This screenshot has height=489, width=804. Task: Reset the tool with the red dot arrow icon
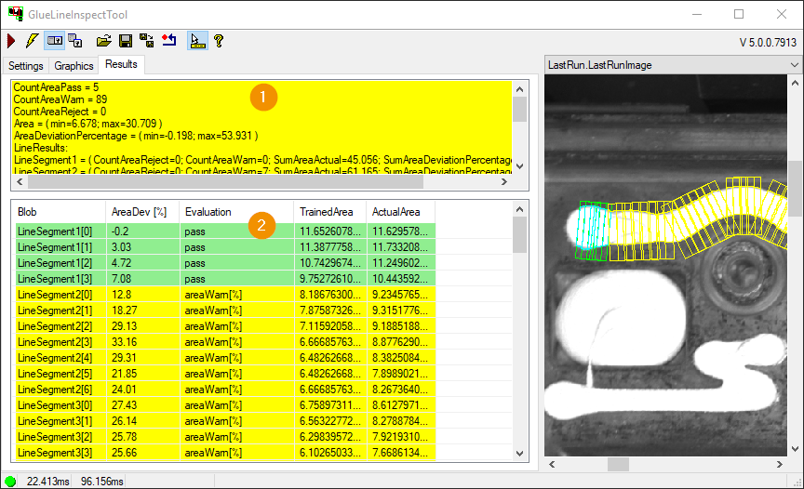(x=169, y=41)
